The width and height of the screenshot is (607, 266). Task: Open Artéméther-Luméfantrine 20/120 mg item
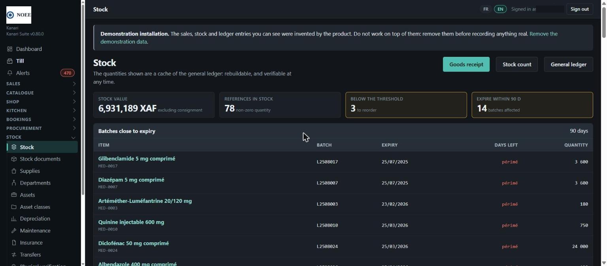pyautogui.click(x=145, y=201)
